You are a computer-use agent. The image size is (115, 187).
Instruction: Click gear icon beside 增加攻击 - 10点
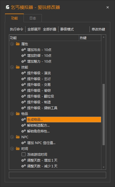(24, 50)
